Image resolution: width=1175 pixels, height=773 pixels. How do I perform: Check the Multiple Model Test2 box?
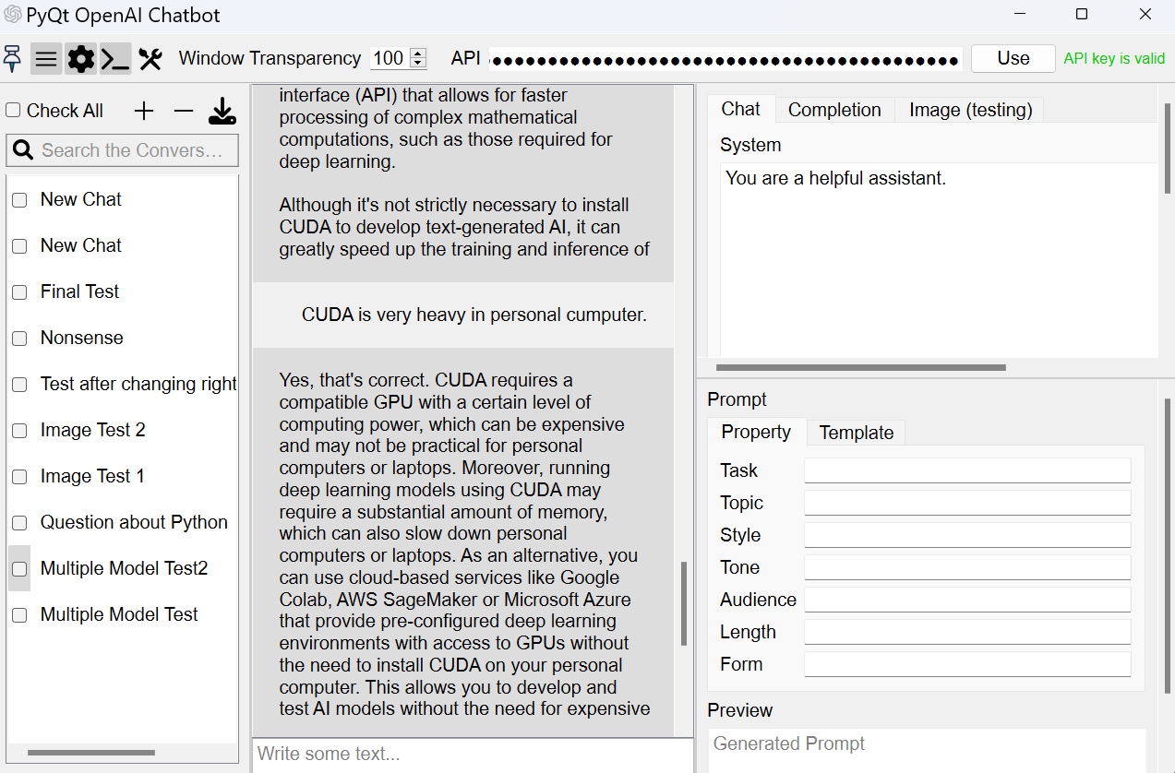pos(19,569)
